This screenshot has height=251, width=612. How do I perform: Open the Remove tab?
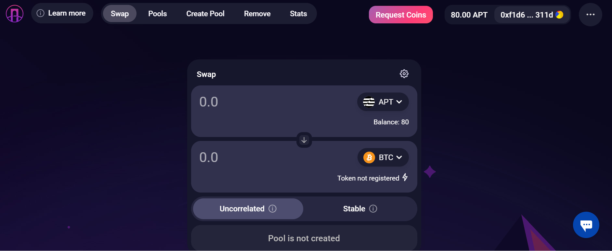[x=257, y=14]
